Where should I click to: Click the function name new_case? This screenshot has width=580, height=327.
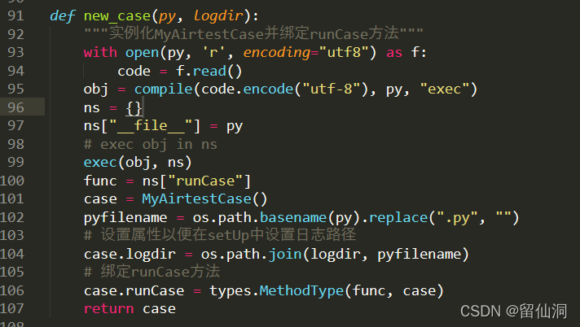(116, 16)
